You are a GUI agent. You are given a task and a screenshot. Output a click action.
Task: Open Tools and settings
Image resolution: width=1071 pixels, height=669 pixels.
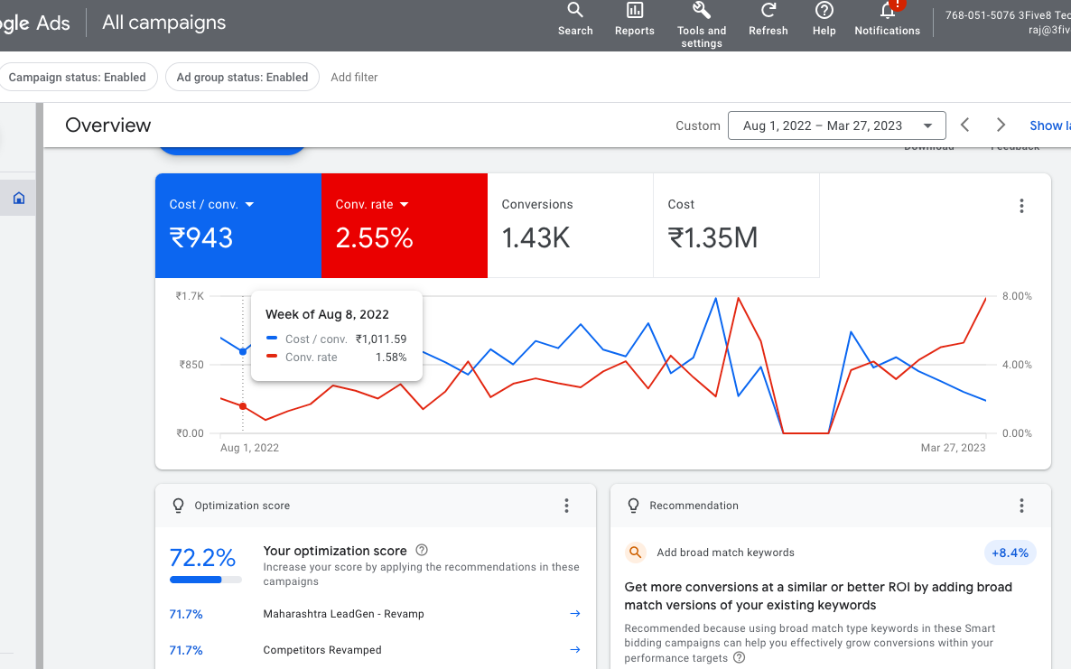[702, 25]
